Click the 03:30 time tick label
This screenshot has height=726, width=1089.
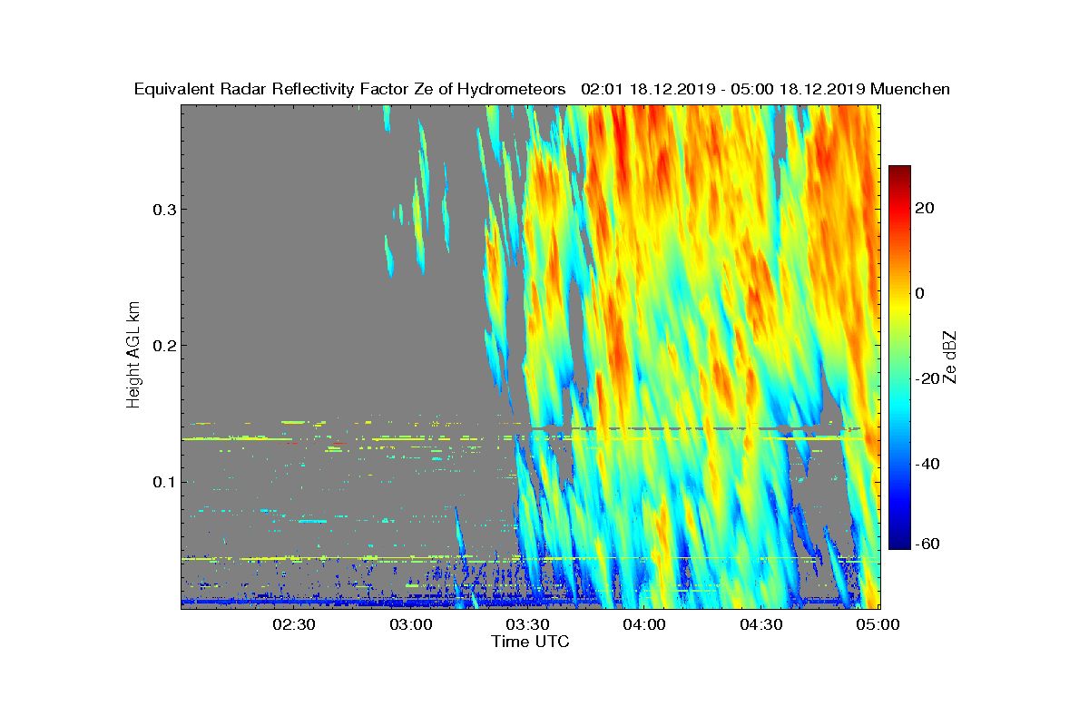(527, 624)
